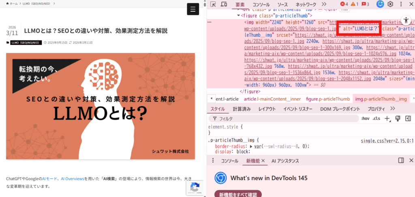
Task: Open DevTools customize three-dot menu
Action: pos(401,4)
